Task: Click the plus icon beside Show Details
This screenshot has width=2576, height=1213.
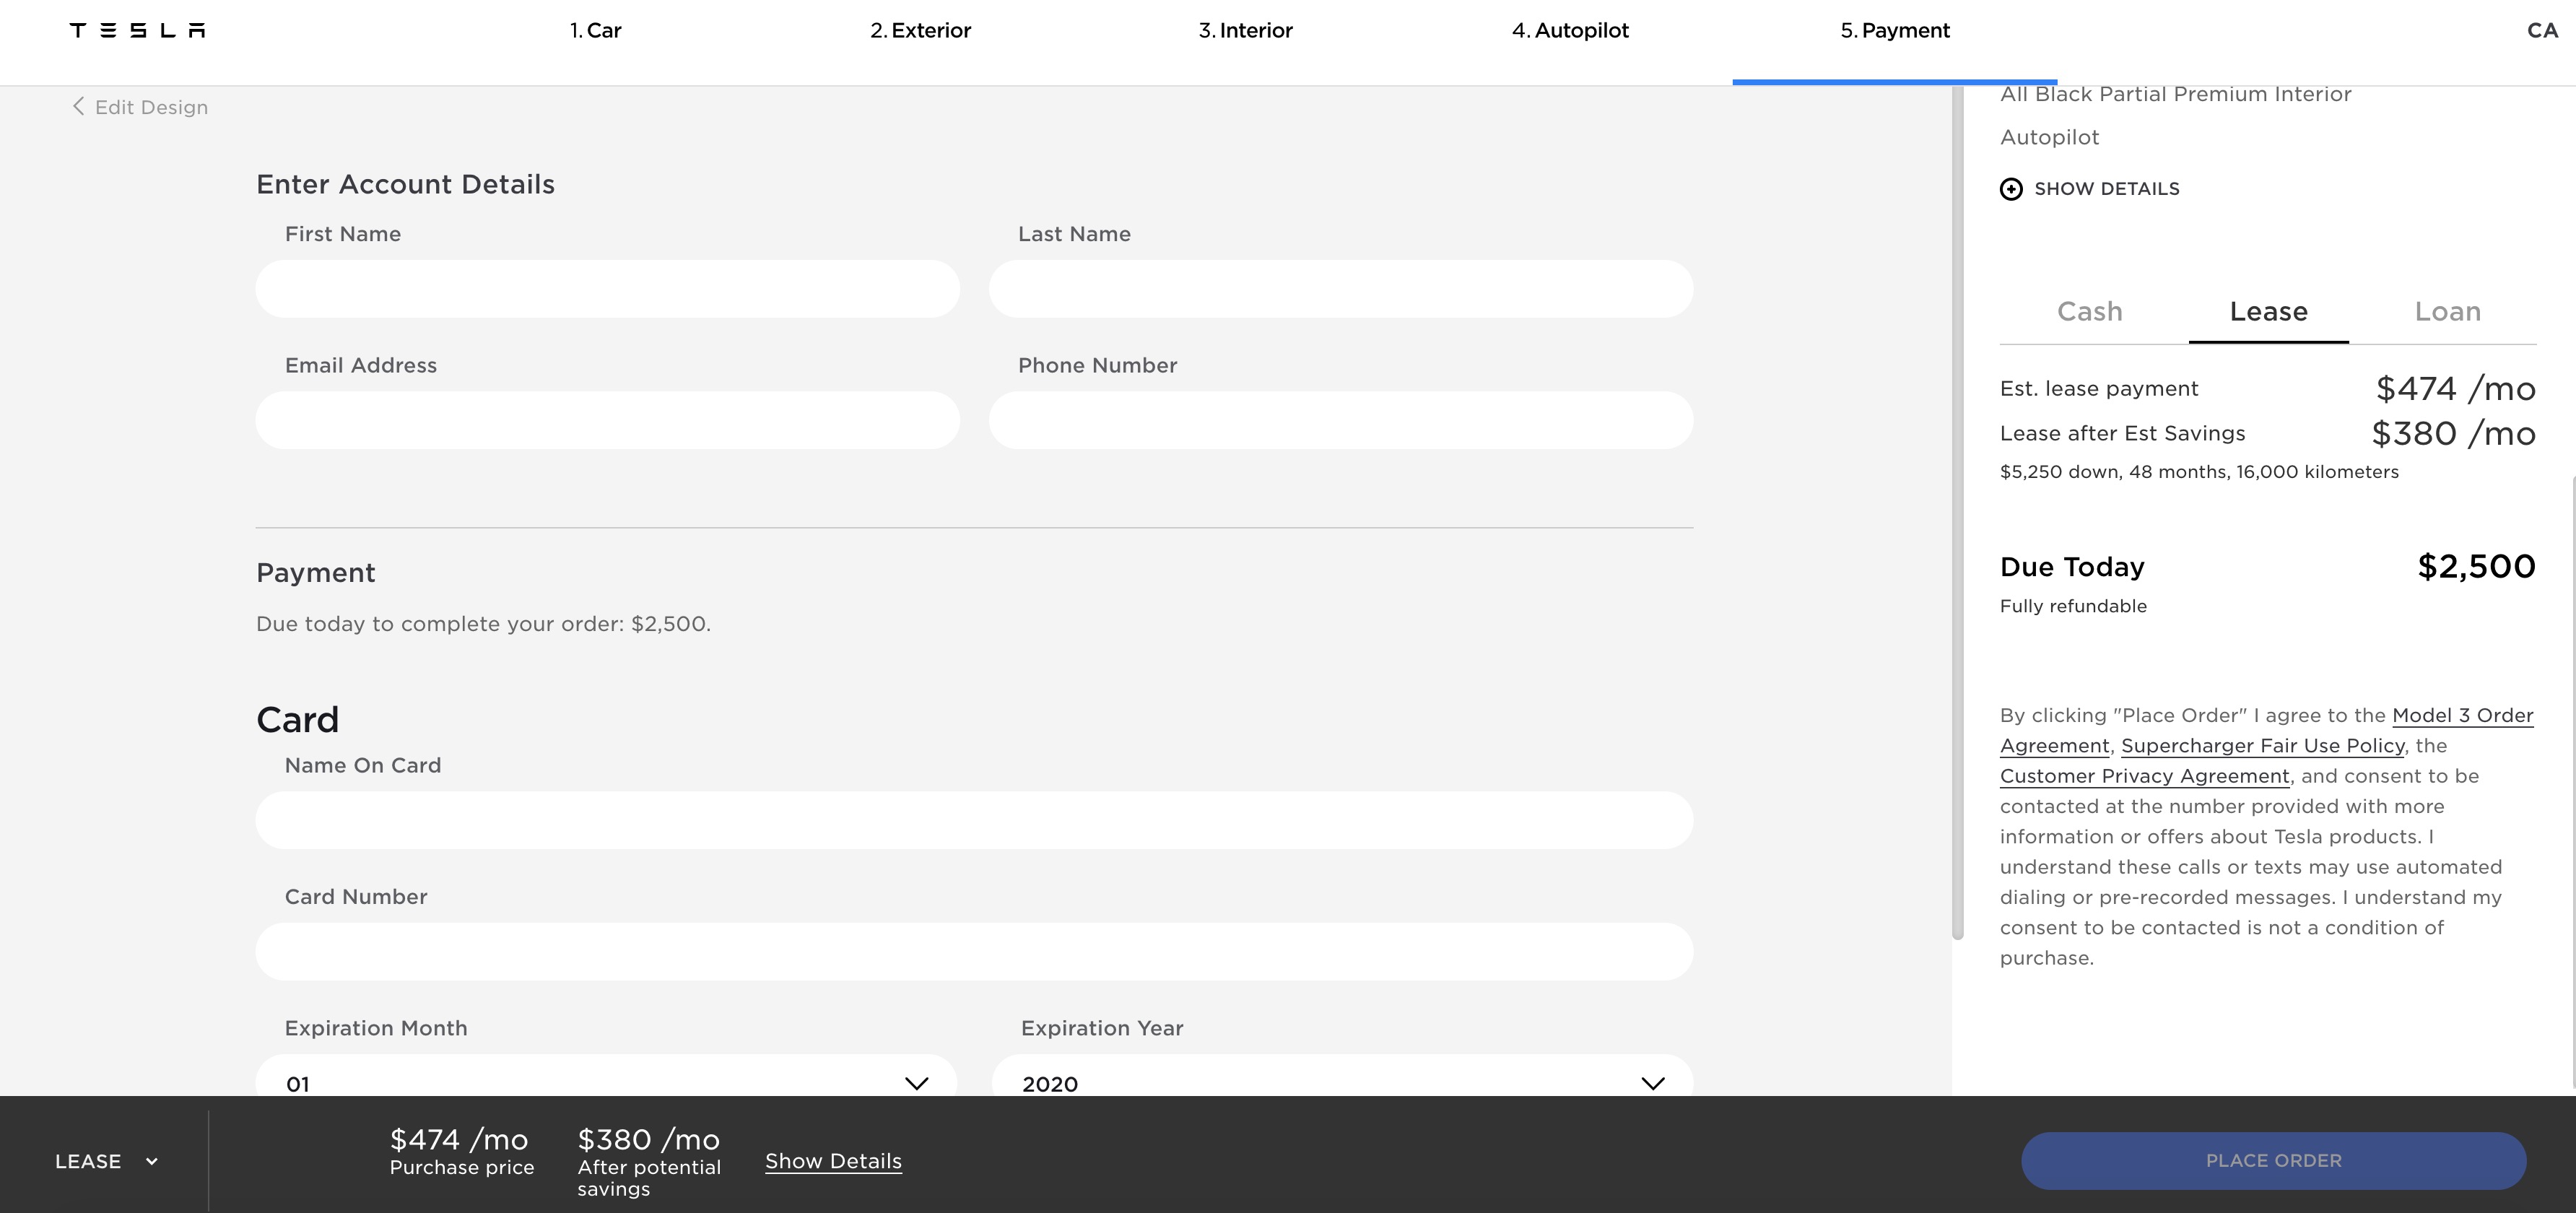Action: point(2010,189)
